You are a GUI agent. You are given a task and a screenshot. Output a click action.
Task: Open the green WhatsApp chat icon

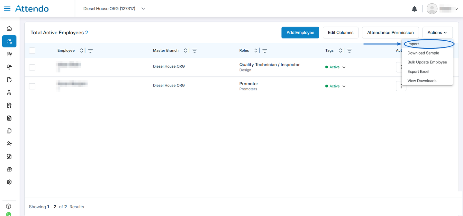pos(9,214)
